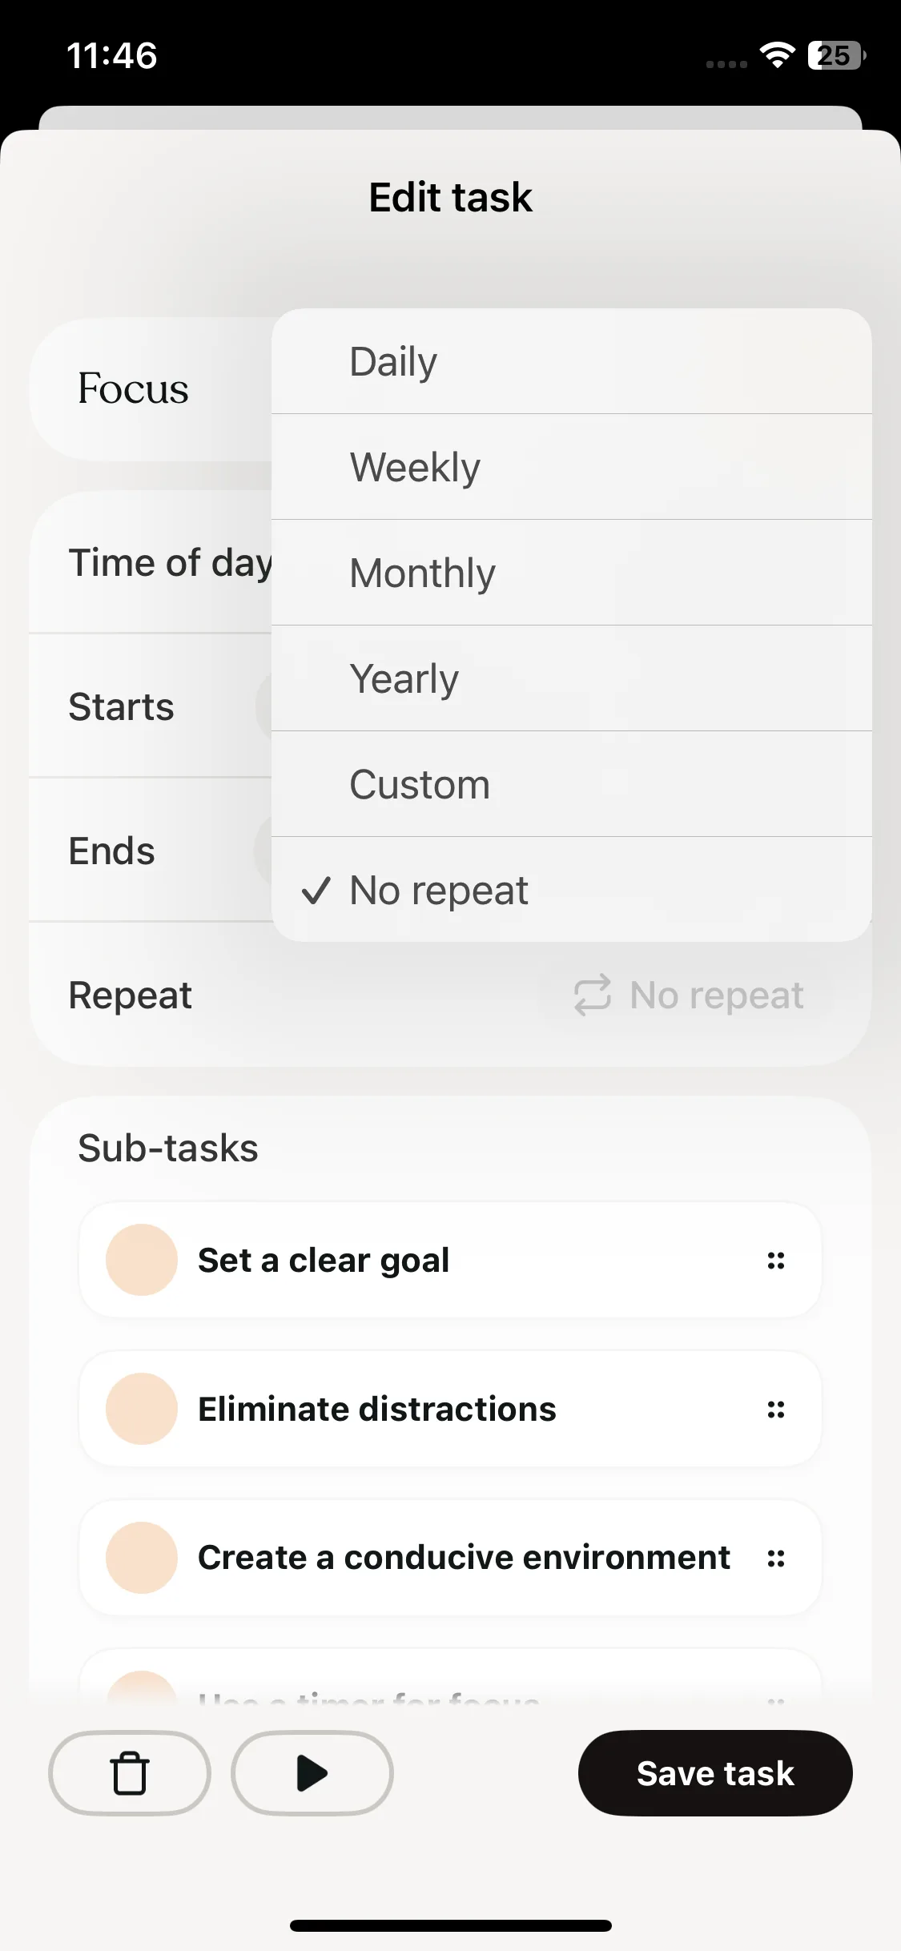The width and height of the screenshot is (901, 1951).
Task: Toggle Create a conducive environment completion circle
Action: pyautogui.click(x=142, y=1558)
